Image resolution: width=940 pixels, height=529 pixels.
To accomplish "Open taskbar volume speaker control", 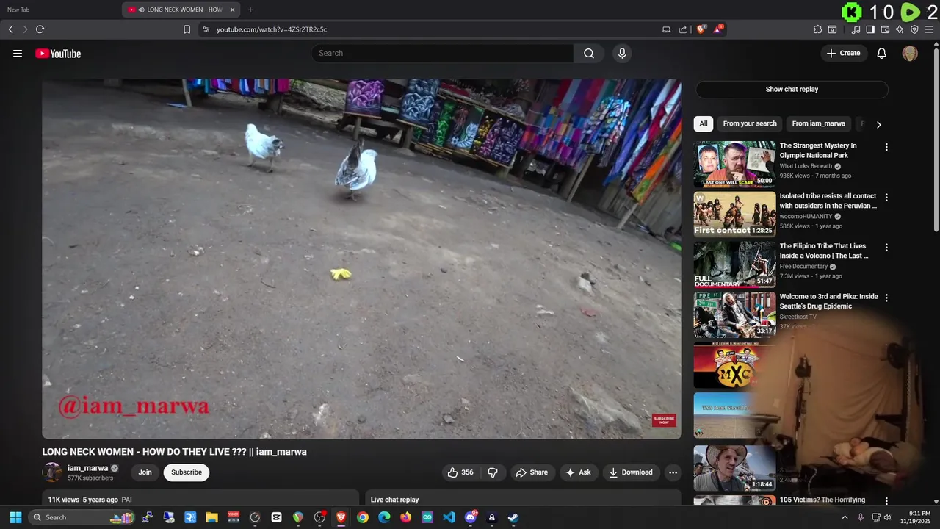I will (x=887, y=517).
